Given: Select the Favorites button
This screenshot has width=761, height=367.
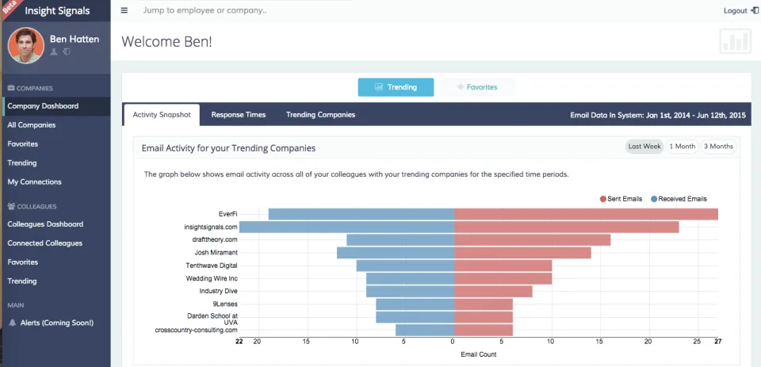Looking at the screenshot, I should 477,87.
